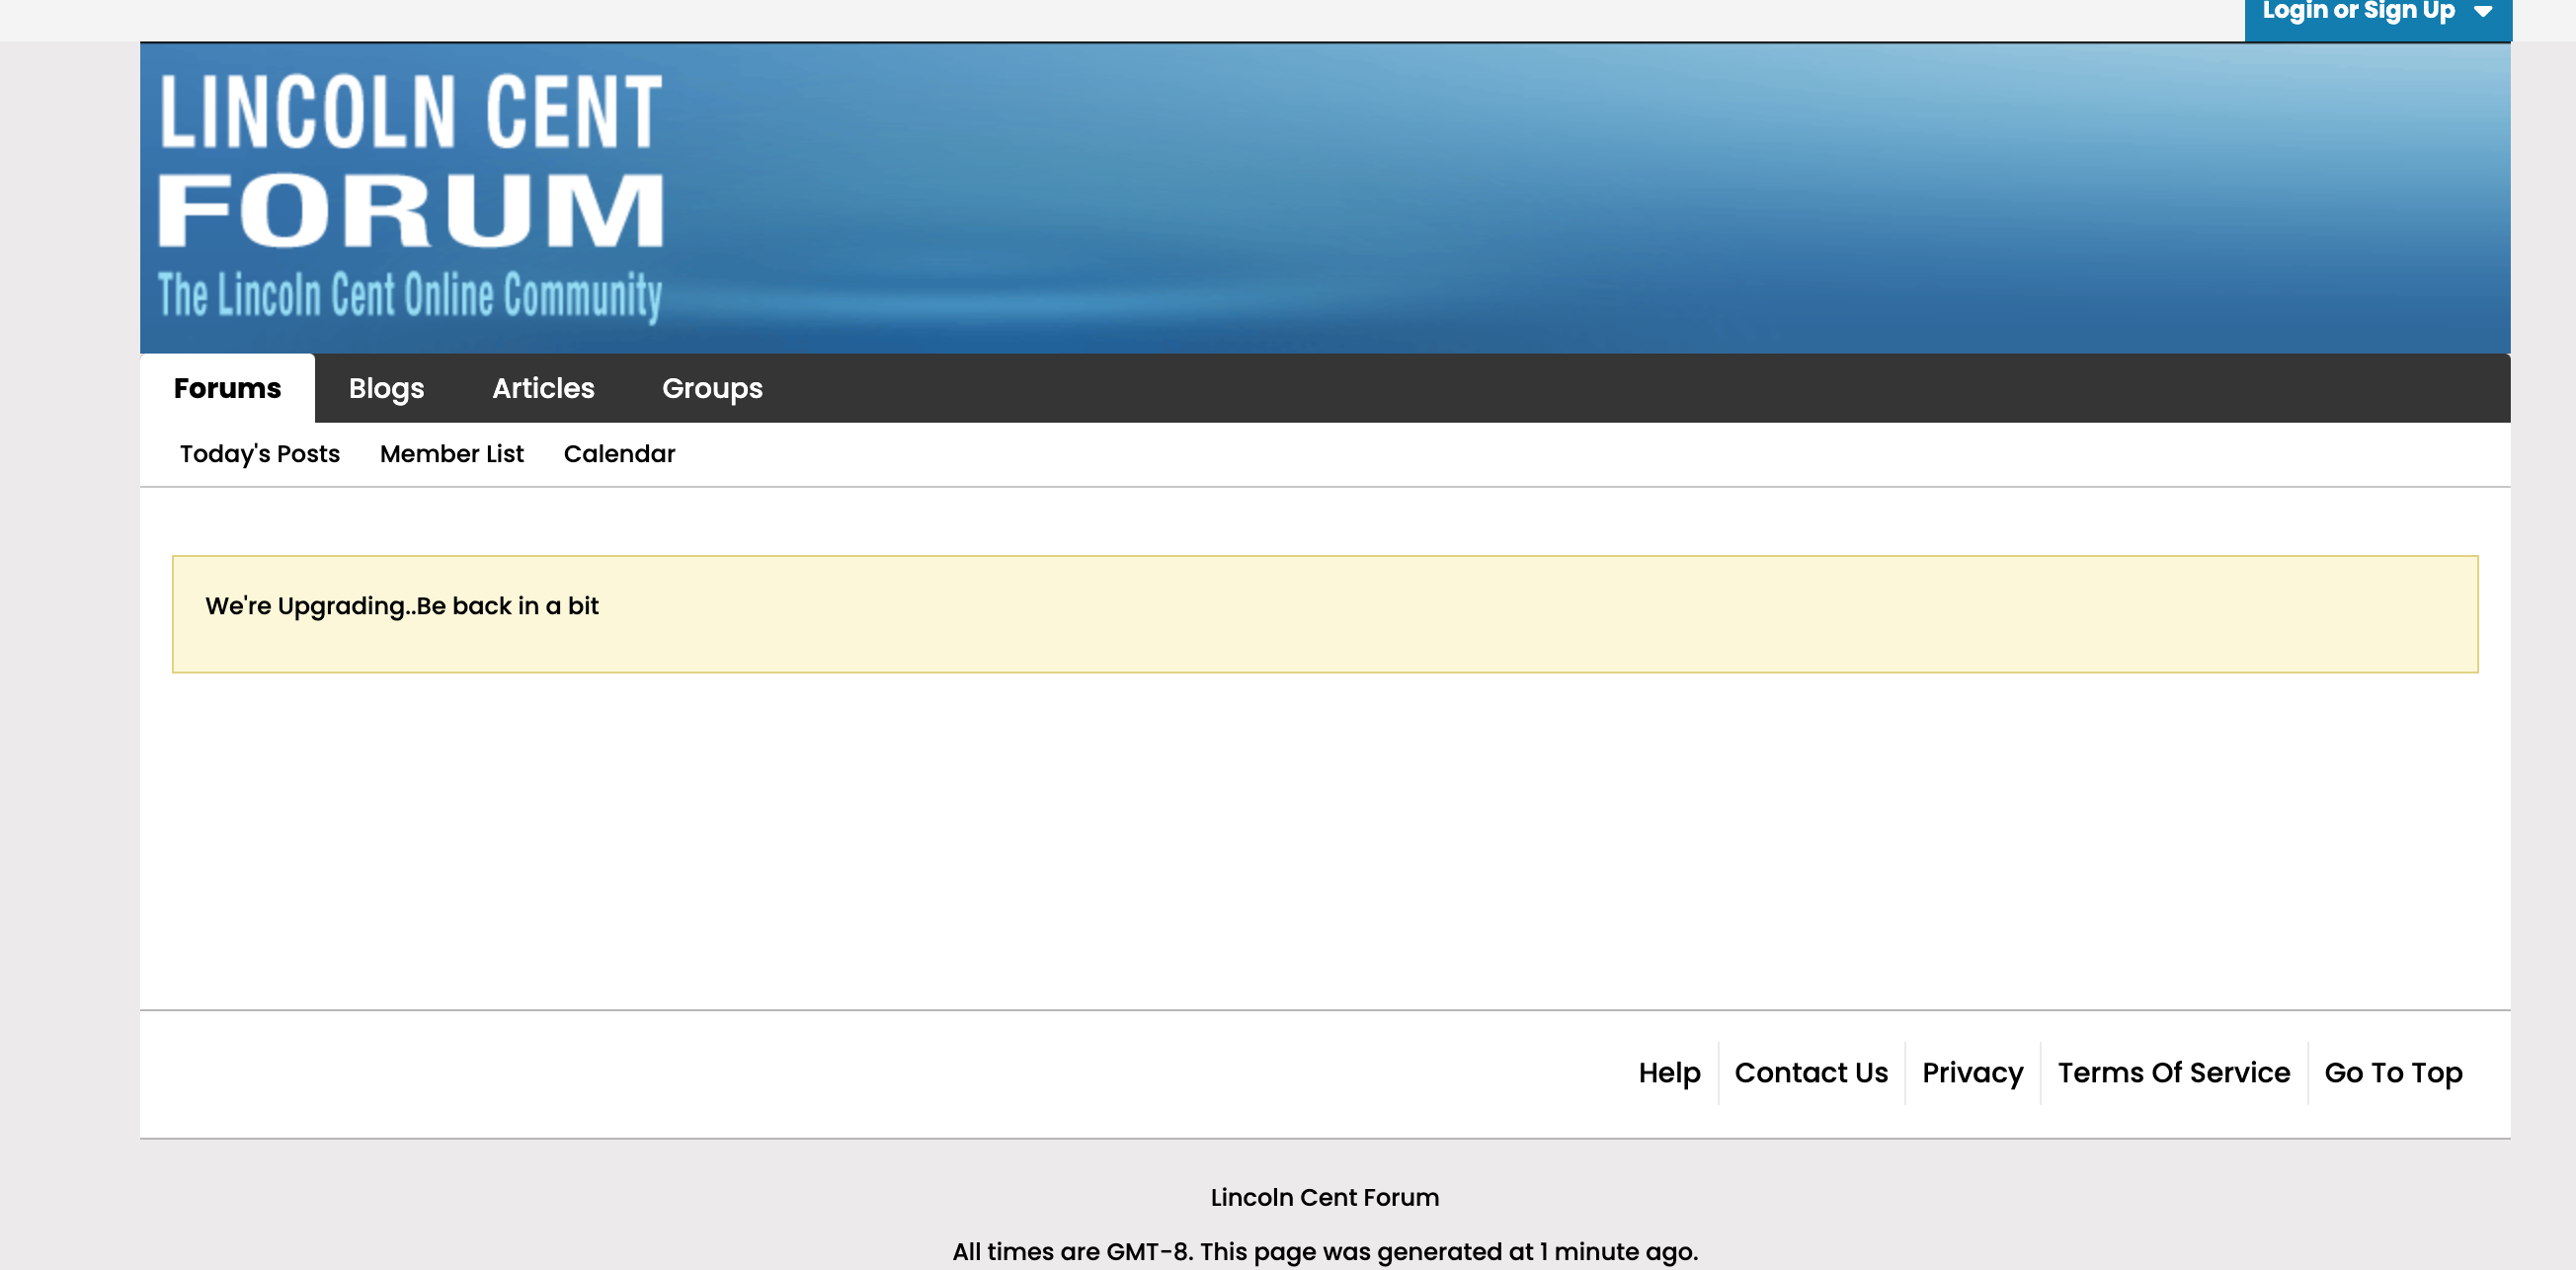Go to the Articles tab
2576x1270 pixels.
(x=543, y=388)
